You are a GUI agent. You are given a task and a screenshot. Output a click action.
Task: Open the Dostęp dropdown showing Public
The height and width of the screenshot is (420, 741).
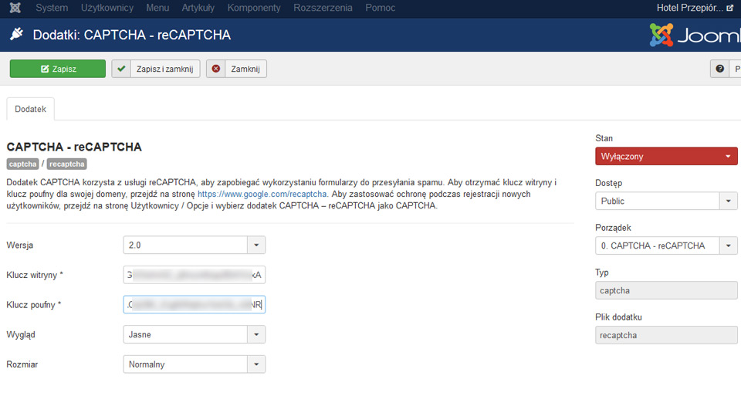tap(666, 202)
